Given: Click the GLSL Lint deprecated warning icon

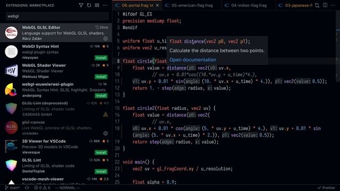Looking at the screenshot, I should click(x=105, y=115).
